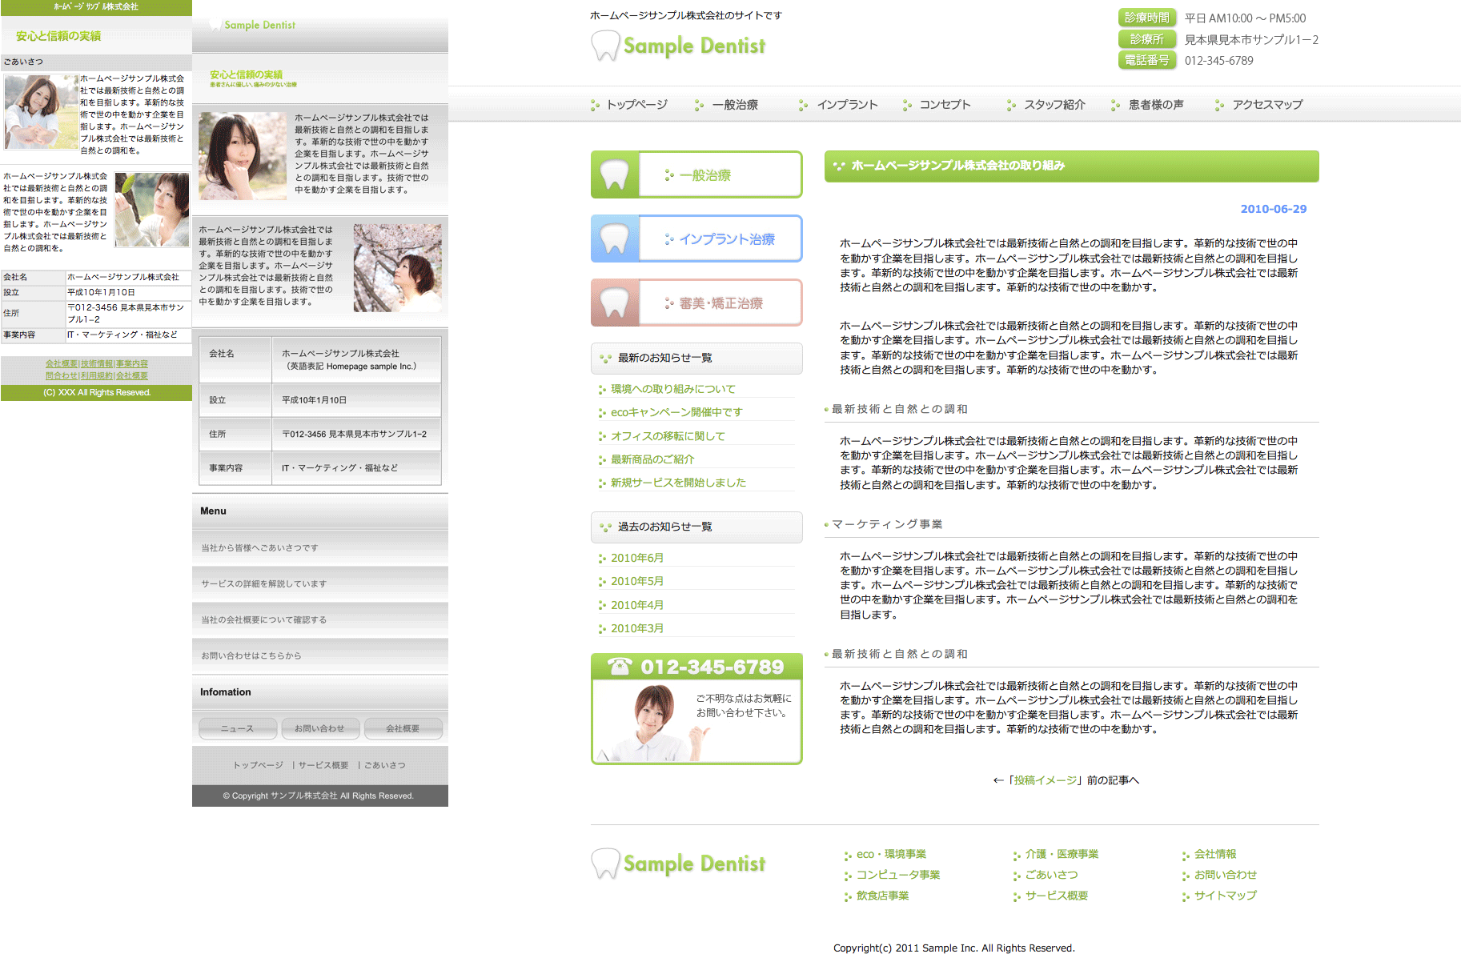
Task: Open the 環境への取り組みについて news link
Action: coord(672,389)
